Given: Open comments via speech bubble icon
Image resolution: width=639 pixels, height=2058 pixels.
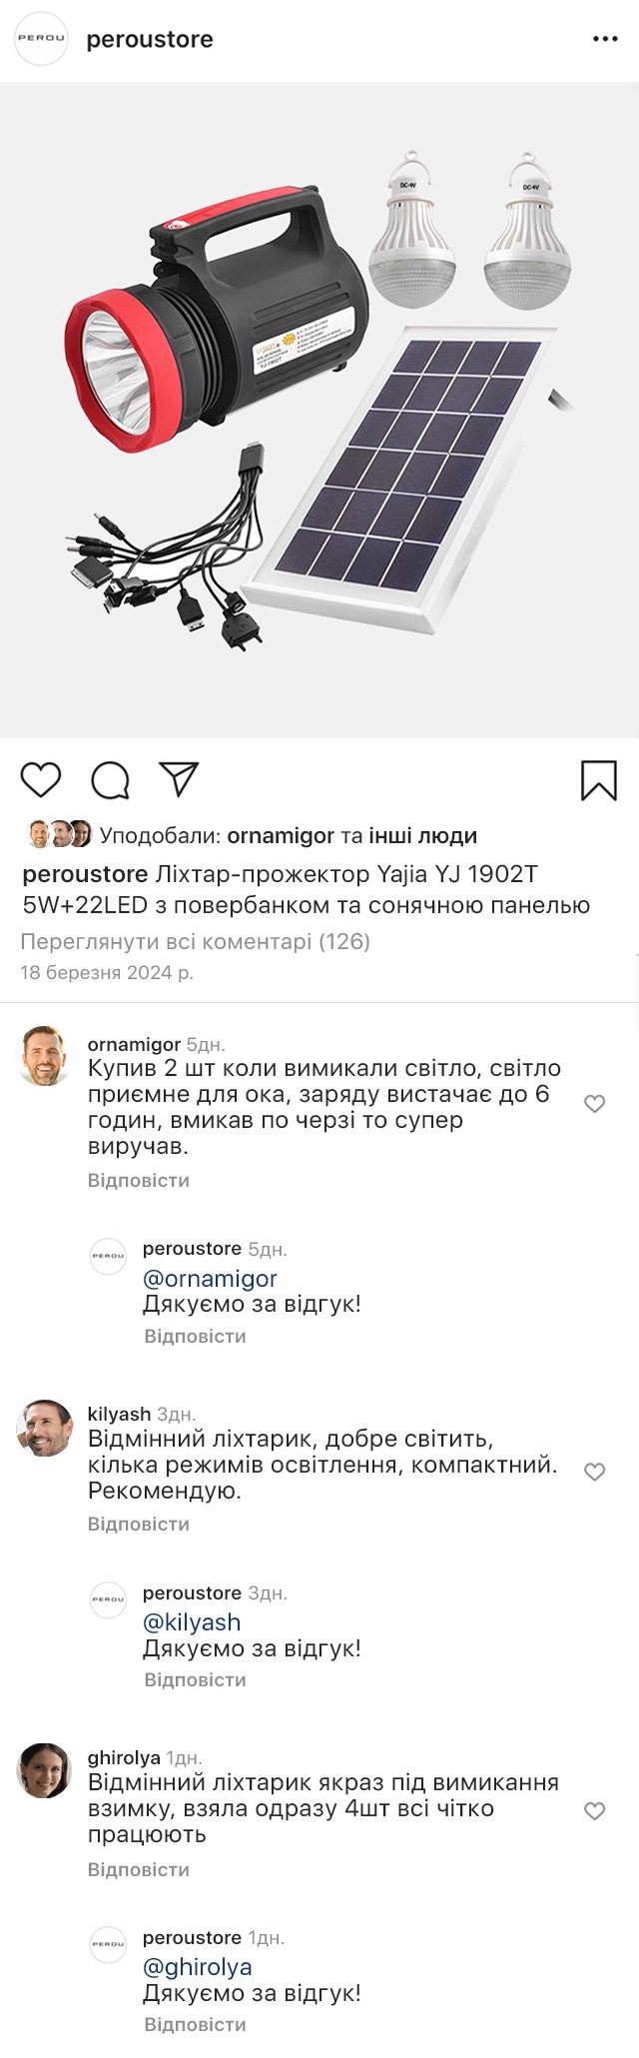Looking at the screenshot, I should tap(110, 780).
